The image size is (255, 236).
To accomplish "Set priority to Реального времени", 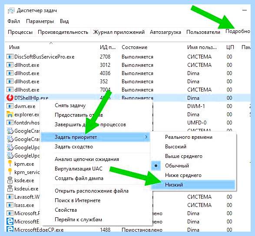I will coord(193,137).
